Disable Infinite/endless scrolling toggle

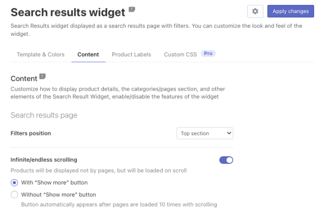[226, 160]
